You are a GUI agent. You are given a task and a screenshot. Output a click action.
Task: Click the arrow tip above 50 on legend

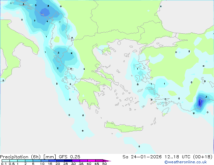107,161
